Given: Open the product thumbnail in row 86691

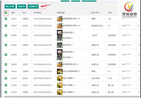Looking at the screenshot, I should tap(60, 19).
